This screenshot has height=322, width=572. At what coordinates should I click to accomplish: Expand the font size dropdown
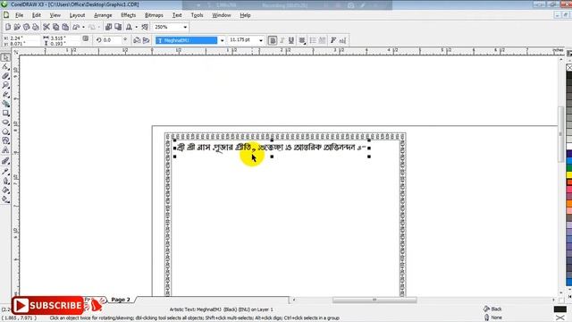click(260, 40)
